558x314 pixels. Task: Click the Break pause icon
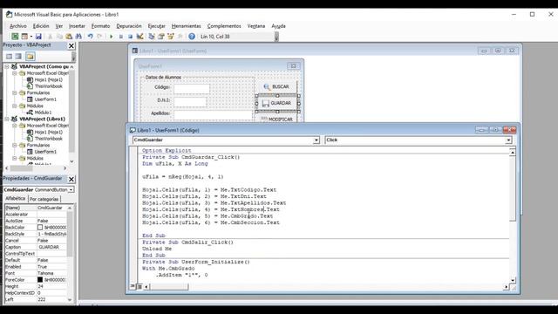click(121, 37)
